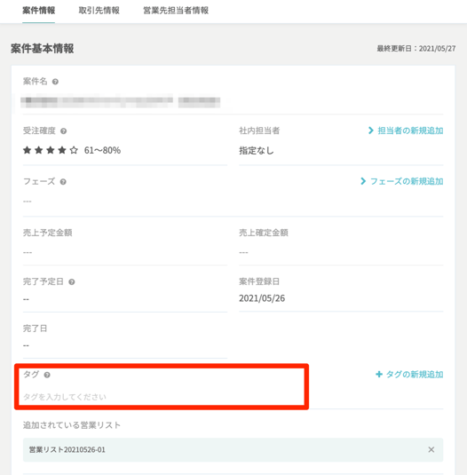Select the 案件情報 tab
This screenshot has height=475, width=467.
point(38,11)
